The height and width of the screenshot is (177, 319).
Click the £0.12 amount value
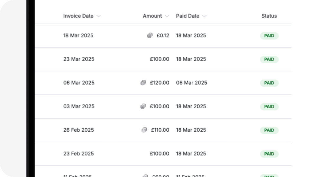pyautogui.click(x=163, y=35)
